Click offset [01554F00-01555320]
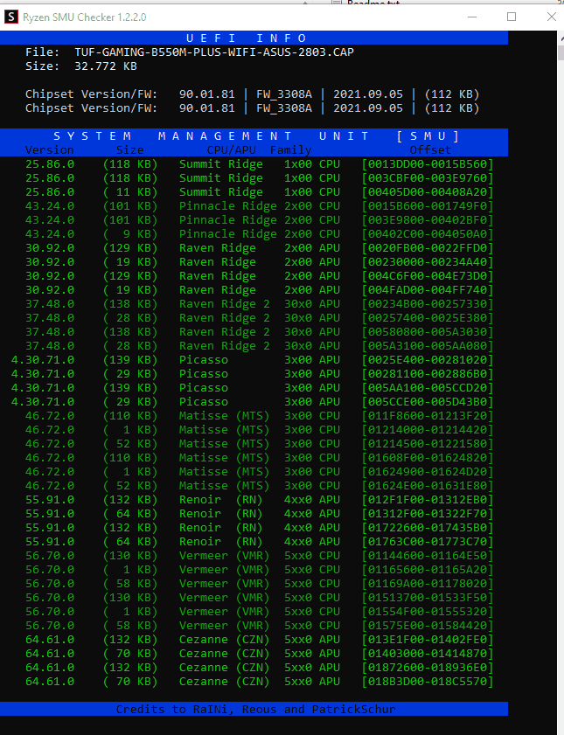This screenshot has height=735, width=564. pyautogui.click(x=427, y=612)
